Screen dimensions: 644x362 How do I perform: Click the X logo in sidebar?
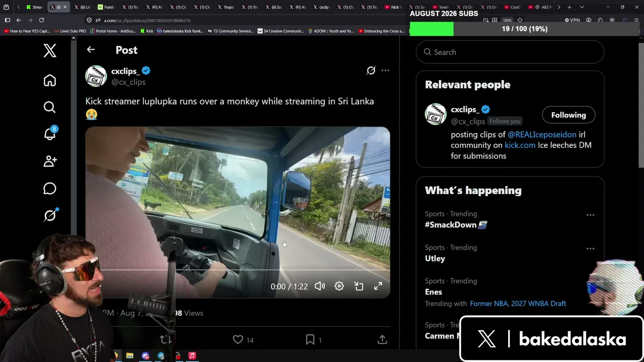(49, 50)
